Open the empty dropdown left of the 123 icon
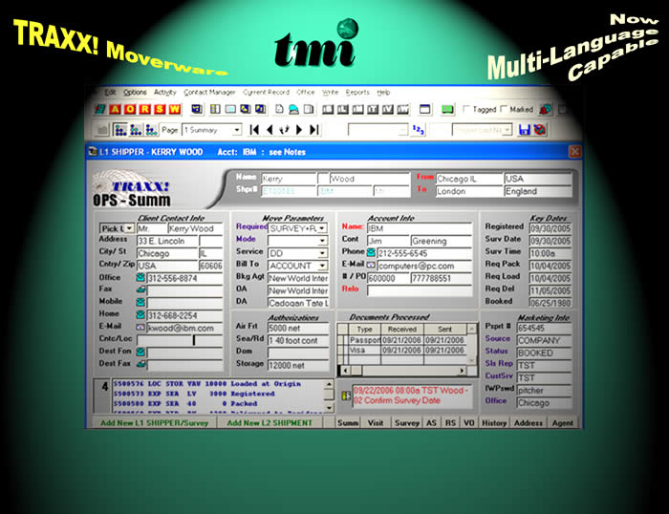 pyautogui.click(x=402, y=130)
